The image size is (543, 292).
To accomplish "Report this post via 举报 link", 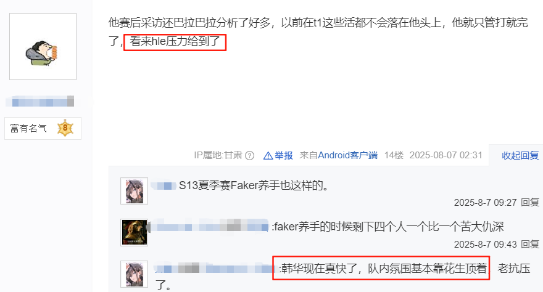I will pyautogui.click(x=284, y=155).
